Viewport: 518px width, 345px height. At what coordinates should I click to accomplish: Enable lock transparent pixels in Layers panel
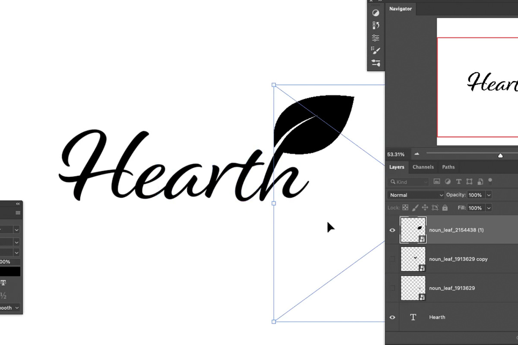tap(405, 207)
